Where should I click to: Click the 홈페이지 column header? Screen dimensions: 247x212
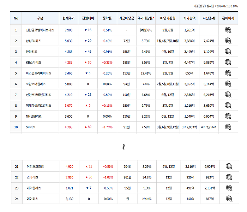pyautogui.click(x=228, y=18)
